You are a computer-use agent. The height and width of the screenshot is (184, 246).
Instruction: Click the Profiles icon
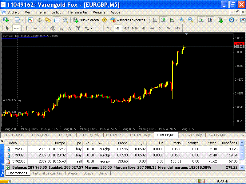point(17,20)
